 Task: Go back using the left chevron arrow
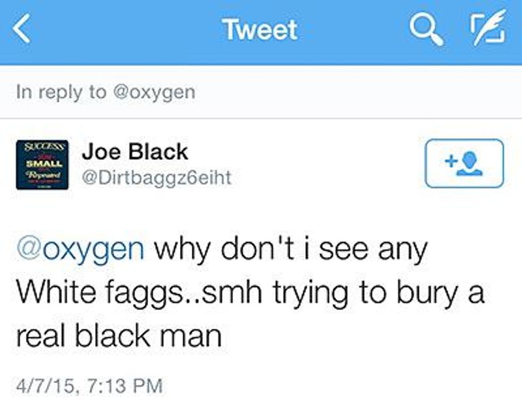(x=22, y=29)
